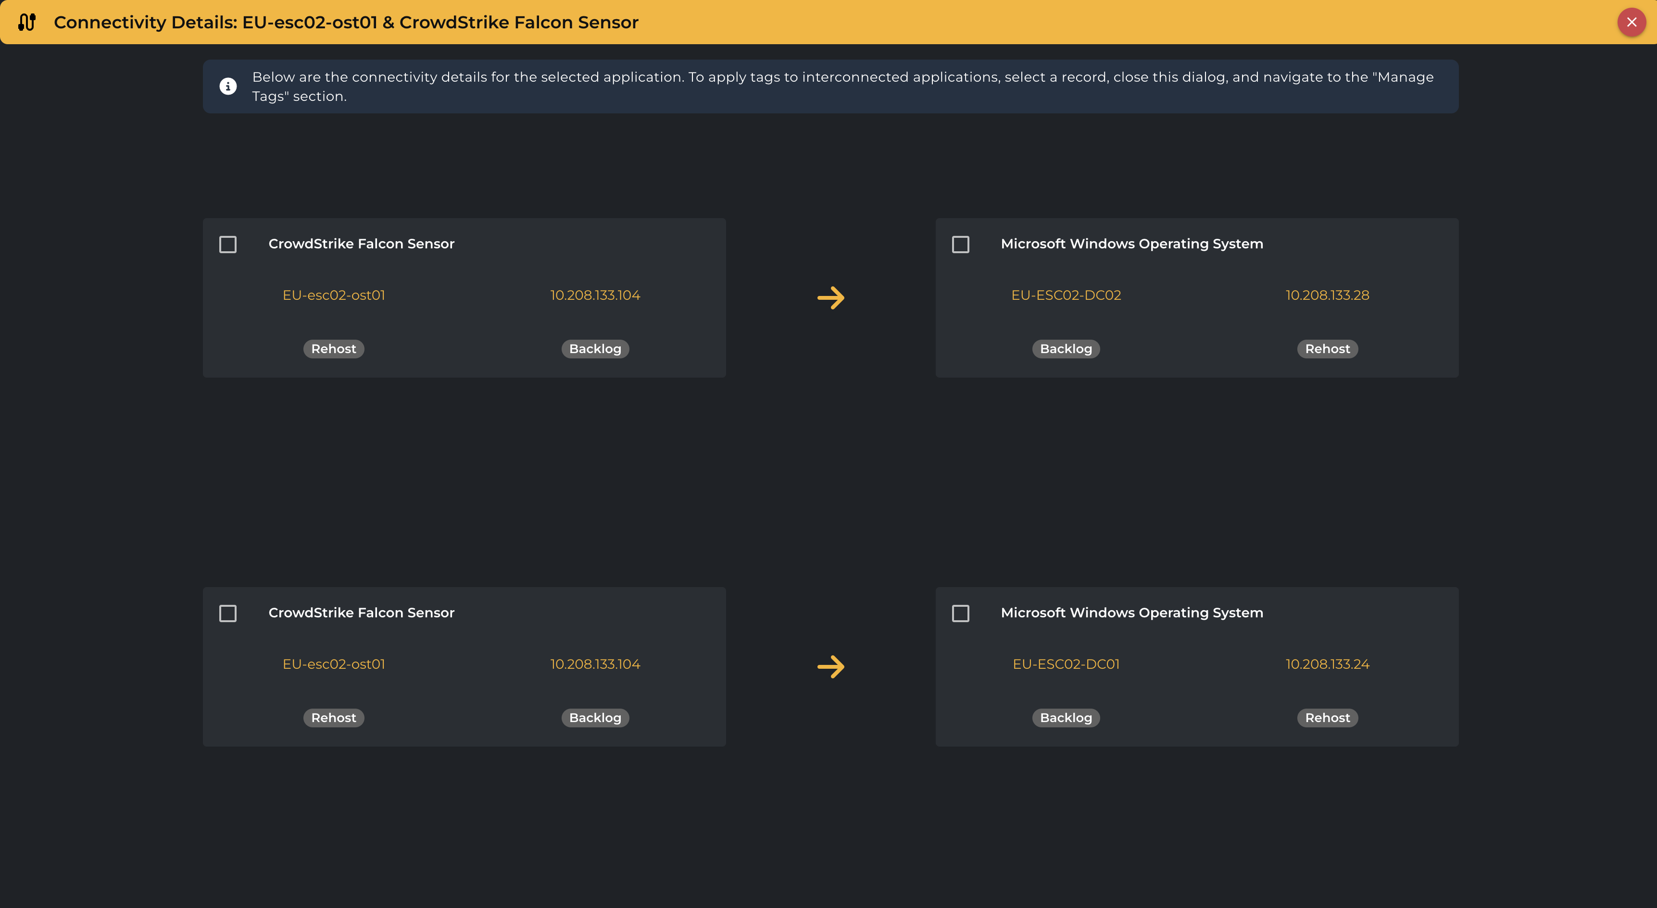
Task: Click the EU-ESC02-DC01 hostname link
Action: (1066, 664)
